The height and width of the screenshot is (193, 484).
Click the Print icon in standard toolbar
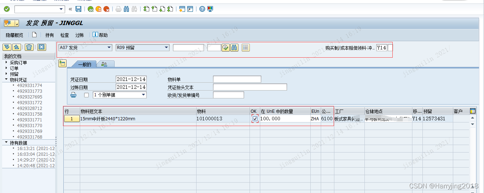coord(118,9)
